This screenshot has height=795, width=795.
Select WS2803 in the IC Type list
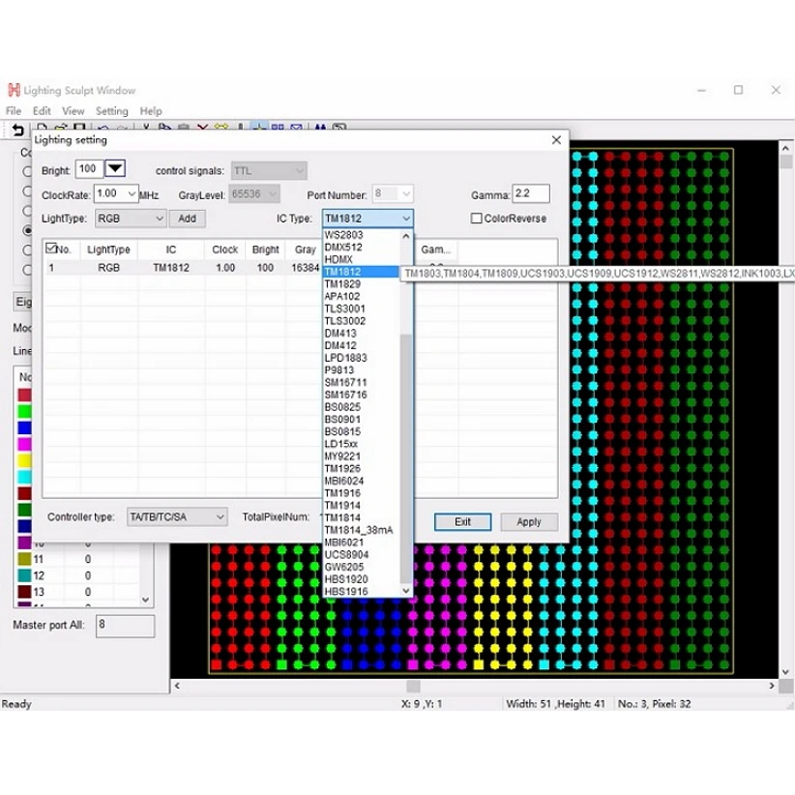pyautogui.click(x=362, y=235)
